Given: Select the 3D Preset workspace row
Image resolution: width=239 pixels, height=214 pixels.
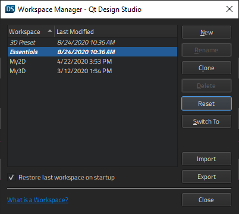Looking at the screenshot, I should [92, 42].
